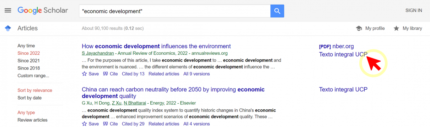This screenshot has height=127, width=430.
Task: Open the [PDF] nber.org link
Action: pyautogui.click(x=336, y=46)
